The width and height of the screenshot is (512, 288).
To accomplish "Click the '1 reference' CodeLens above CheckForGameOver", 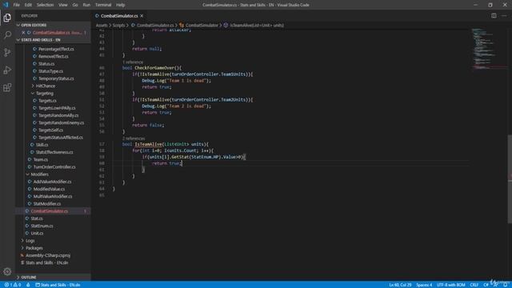I will pos(133,62).
